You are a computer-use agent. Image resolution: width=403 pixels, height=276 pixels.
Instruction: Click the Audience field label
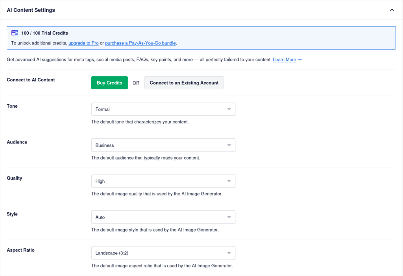pos(17,142)
